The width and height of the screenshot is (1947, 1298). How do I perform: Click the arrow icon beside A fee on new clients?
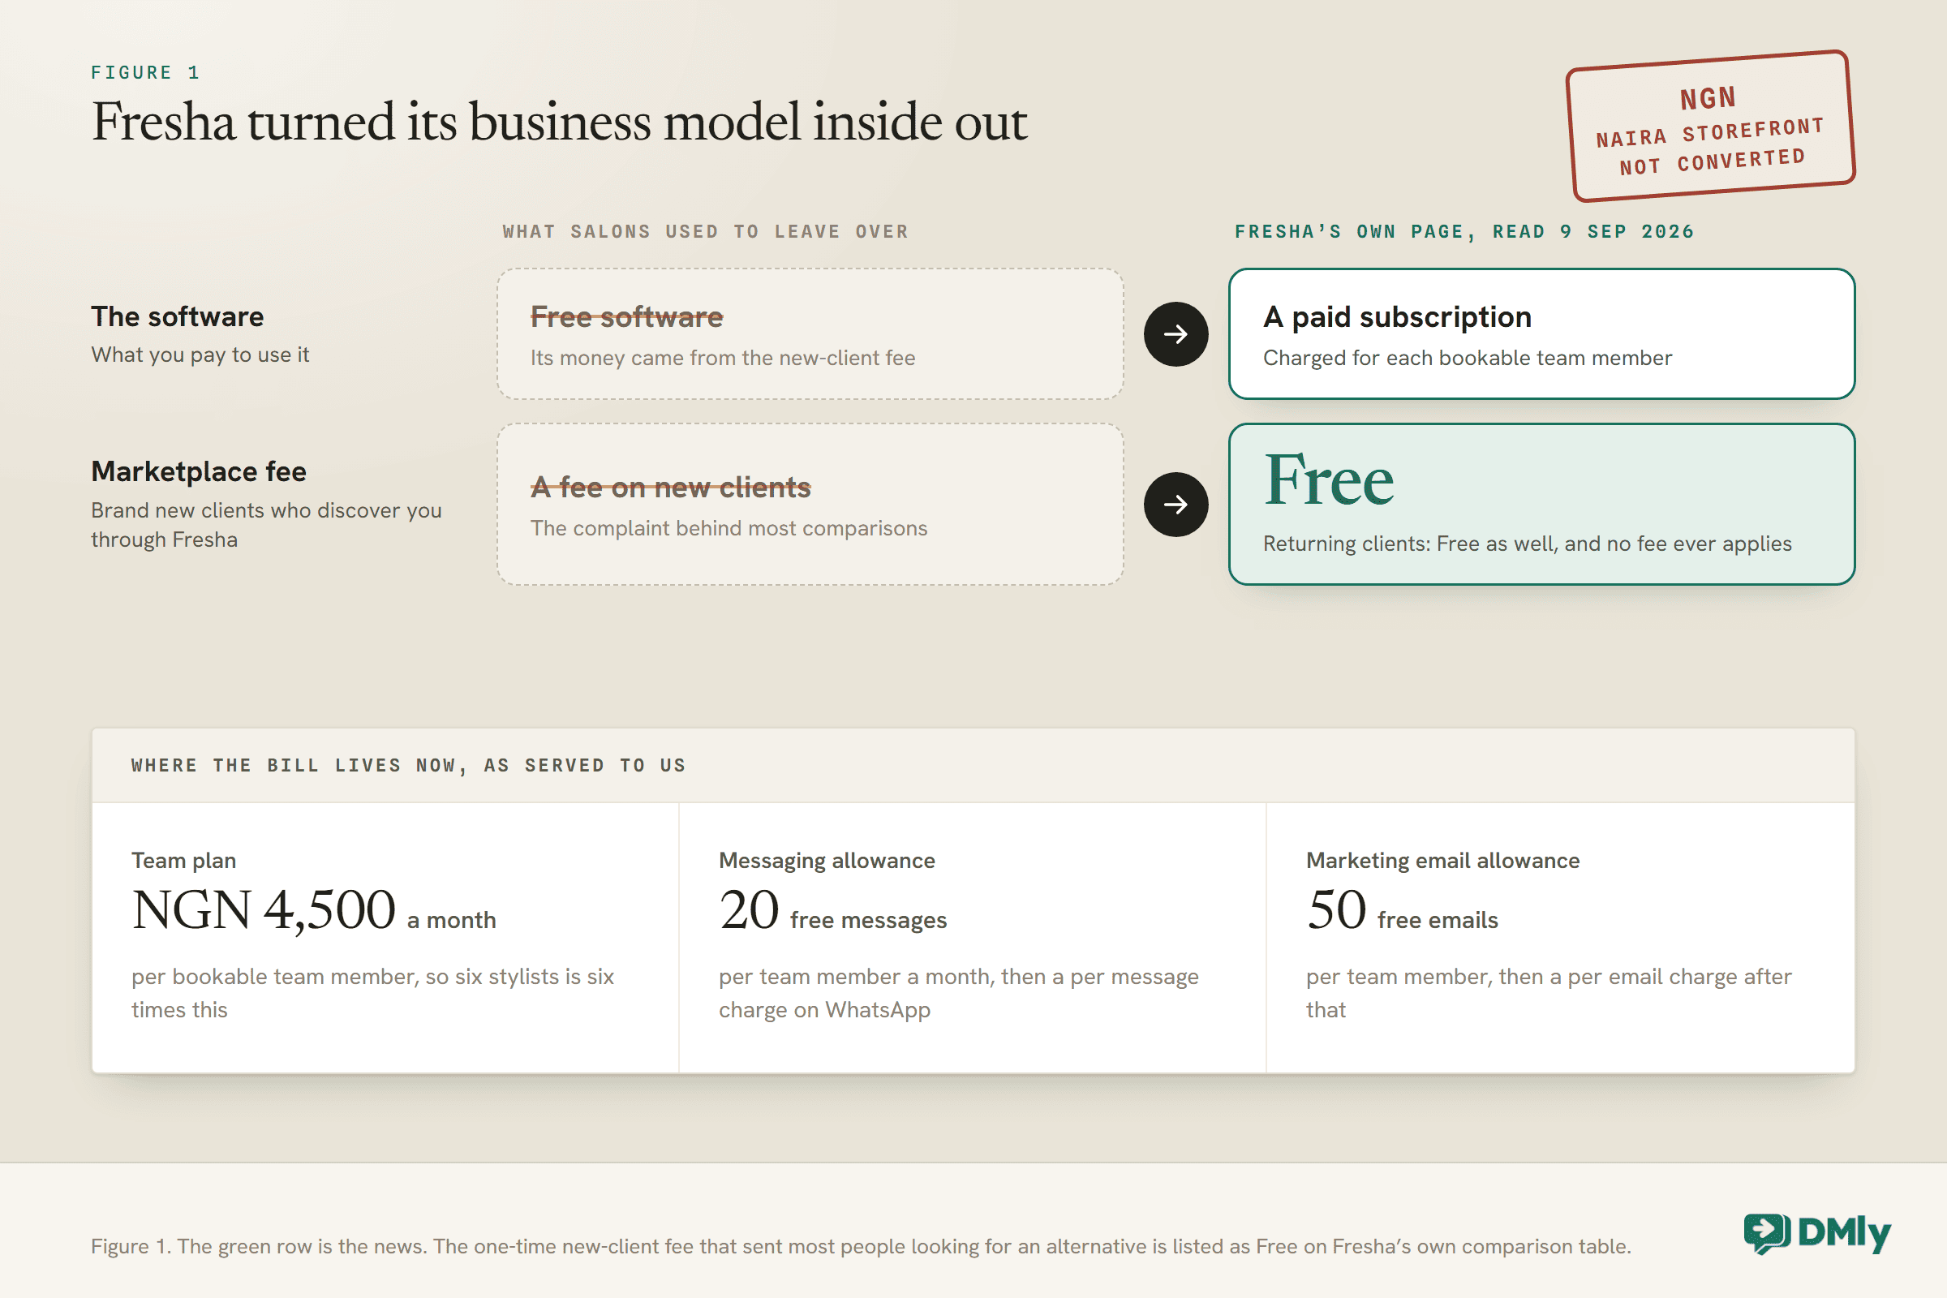point(1176,504)
